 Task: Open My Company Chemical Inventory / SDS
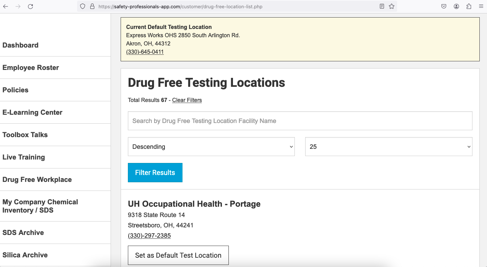click(x=40, y=206)
